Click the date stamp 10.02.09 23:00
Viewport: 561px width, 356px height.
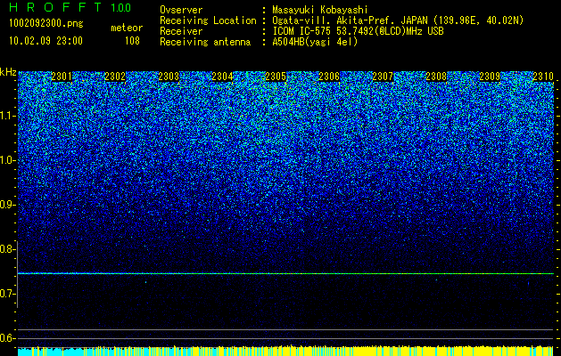pyautogui.click(x=45, y=41)
